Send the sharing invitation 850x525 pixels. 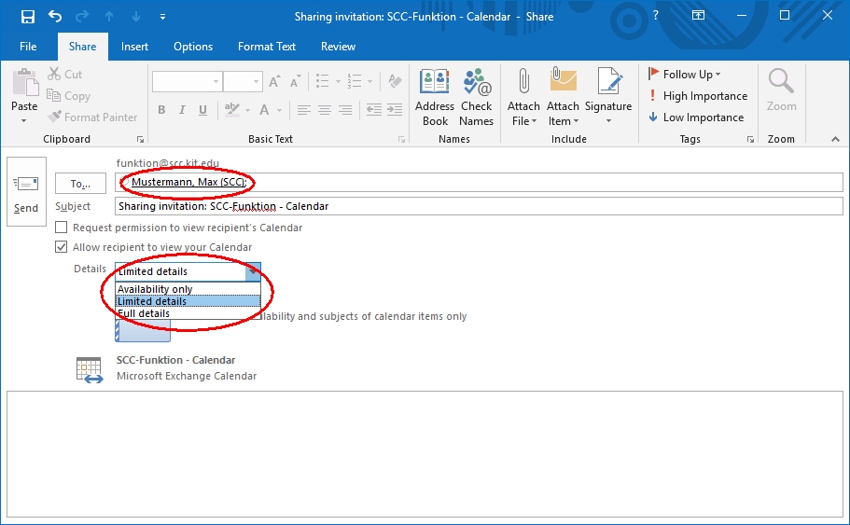(26, 192)
